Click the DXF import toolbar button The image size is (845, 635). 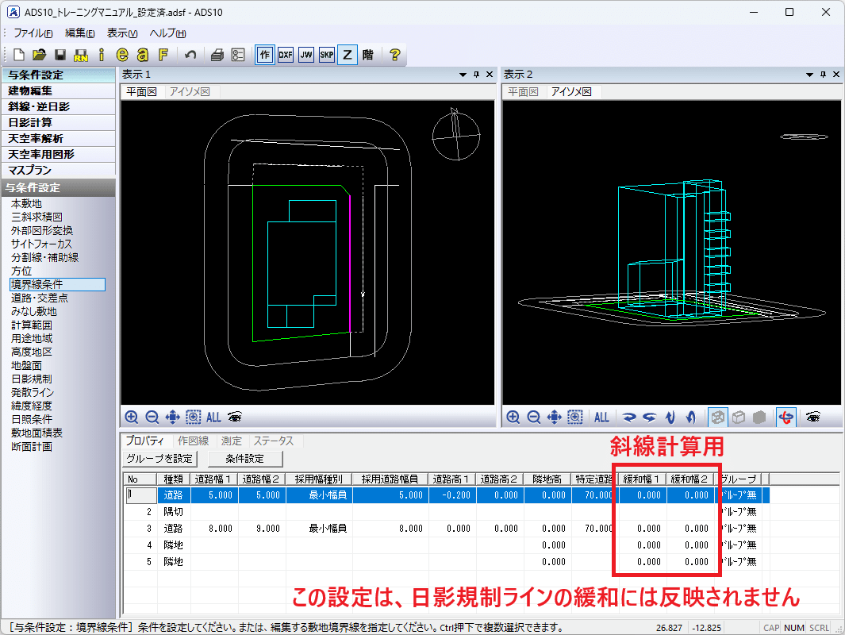[286, 55]
